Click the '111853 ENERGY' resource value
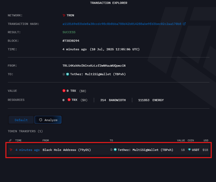 coord(151,100)
